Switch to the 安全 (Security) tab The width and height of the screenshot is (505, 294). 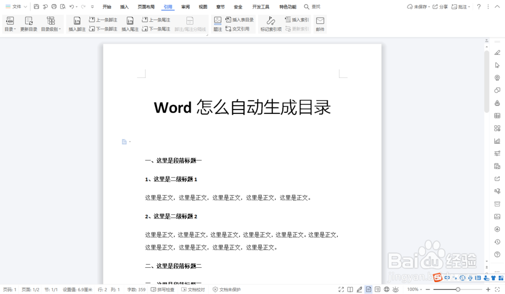pos(238,7)
